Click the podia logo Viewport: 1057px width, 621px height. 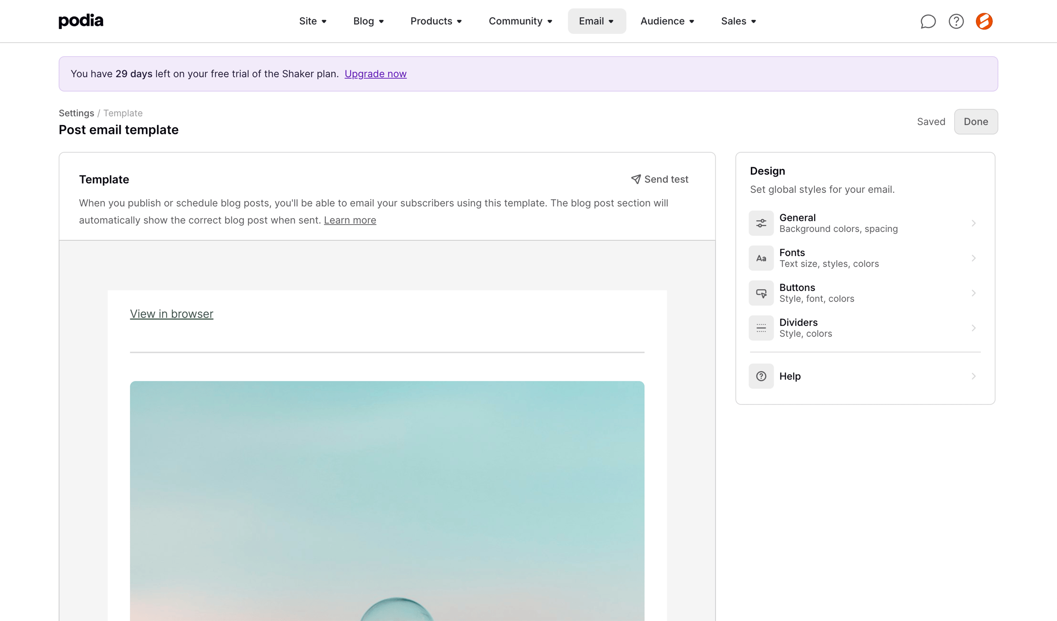81,21
